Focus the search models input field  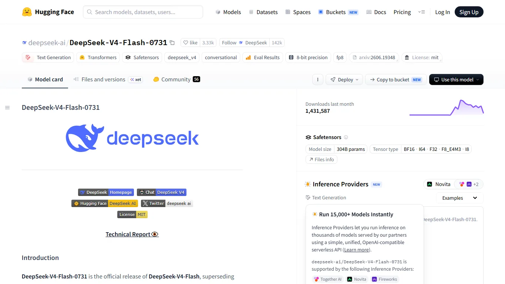click(143, 12)
